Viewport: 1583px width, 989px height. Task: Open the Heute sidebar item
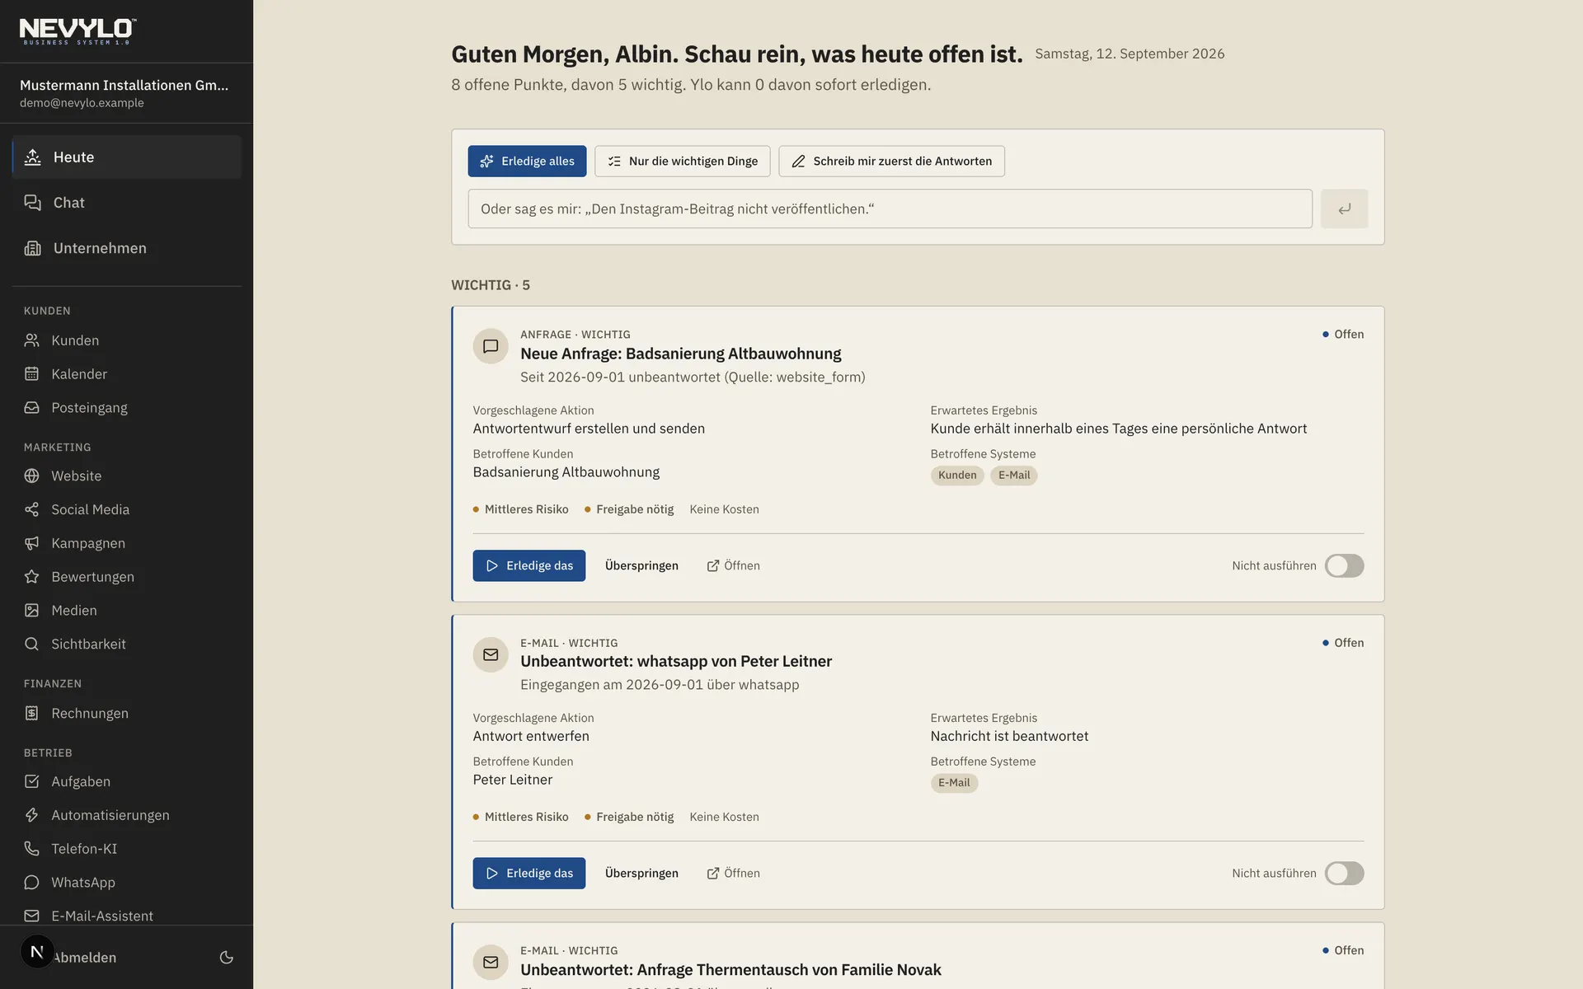pyautogui.click(x=127, y=157)
